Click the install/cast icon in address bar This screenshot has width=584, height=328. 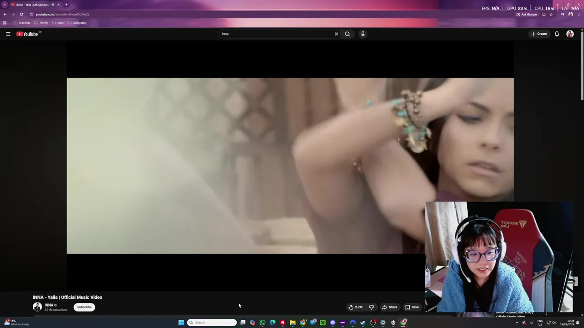[543, 14]
